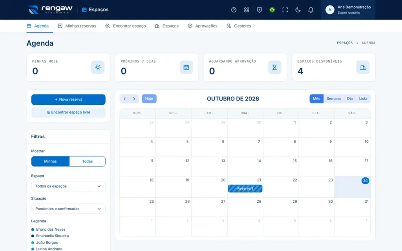Open the Espaços tab

166,26
